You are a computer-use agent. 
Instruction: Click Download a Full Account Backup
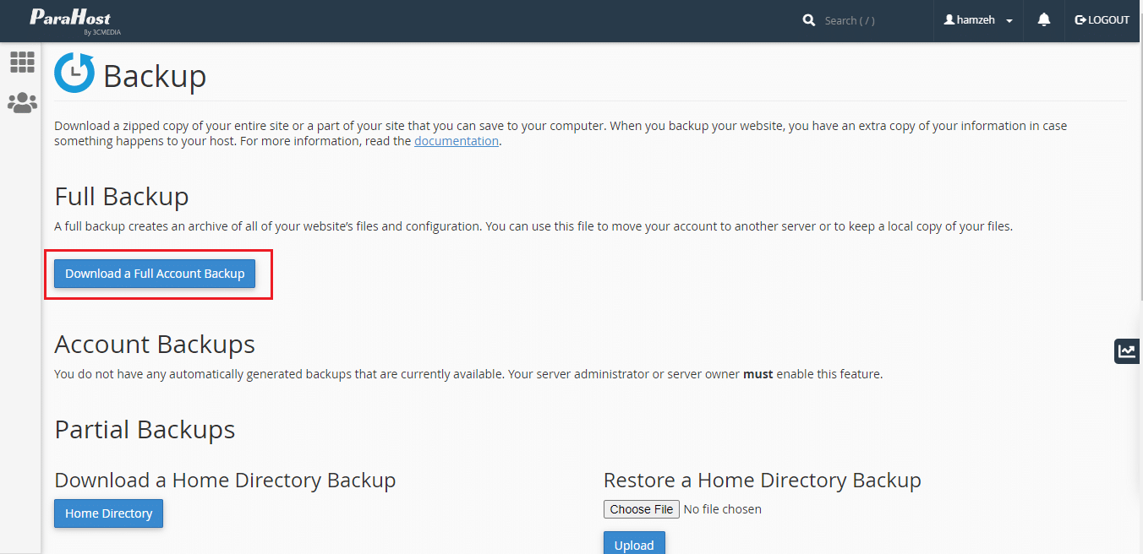click(x=155, y=274)
